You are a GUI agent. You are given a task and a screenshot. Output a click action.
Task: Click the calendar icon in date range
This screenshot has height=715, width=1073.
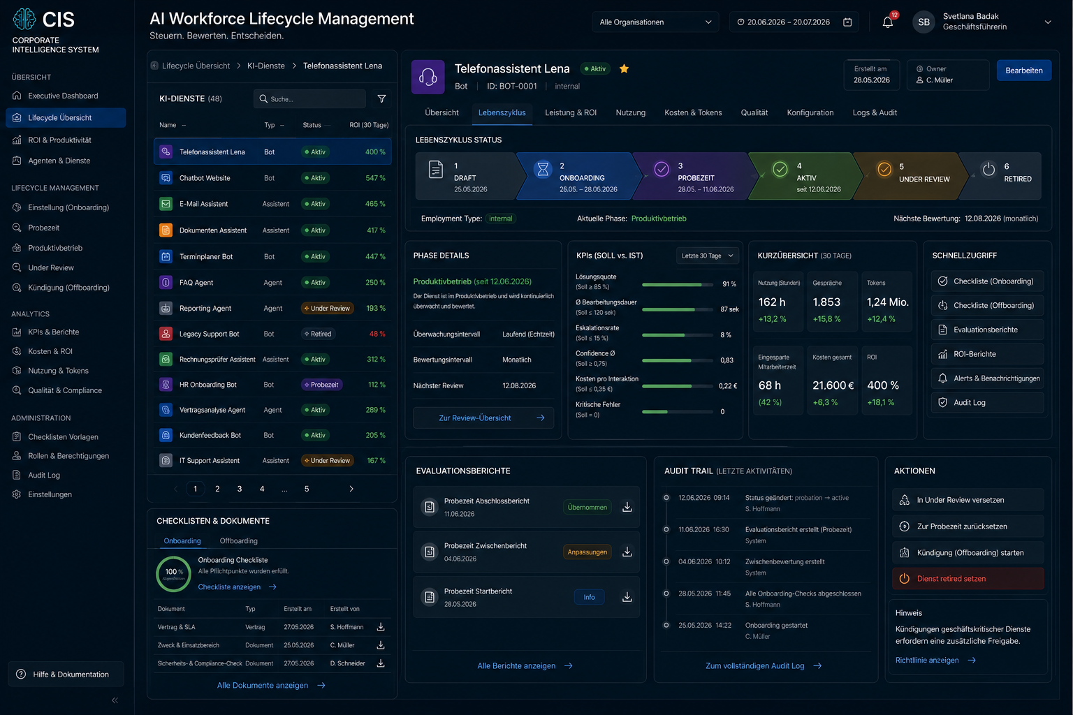tap(847, 22)
